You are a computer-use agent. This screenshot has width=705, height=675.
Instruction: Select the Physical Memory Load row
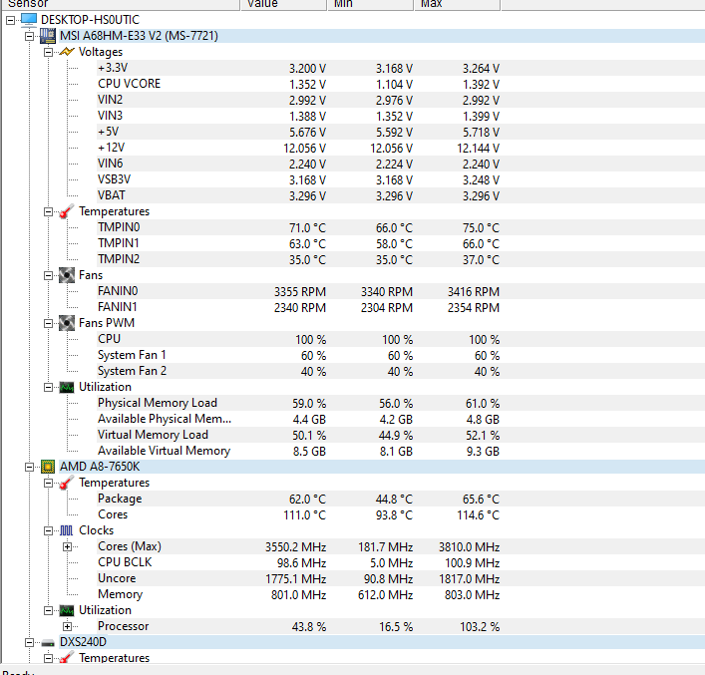pos(157,403)
